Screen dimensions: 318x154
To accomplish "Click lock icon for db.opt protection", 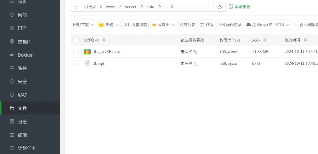I will (195, 64).
